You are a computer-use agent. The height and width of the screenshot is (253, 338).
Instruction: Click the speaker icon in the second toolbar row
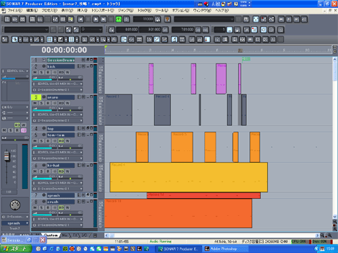coord(264,30)
